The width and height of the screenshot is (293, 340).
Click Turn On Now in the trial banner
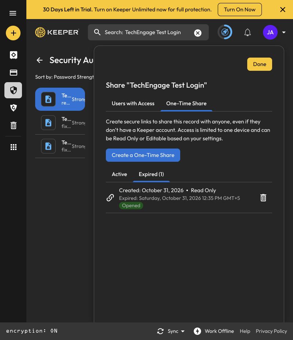[x=240, y=10]
